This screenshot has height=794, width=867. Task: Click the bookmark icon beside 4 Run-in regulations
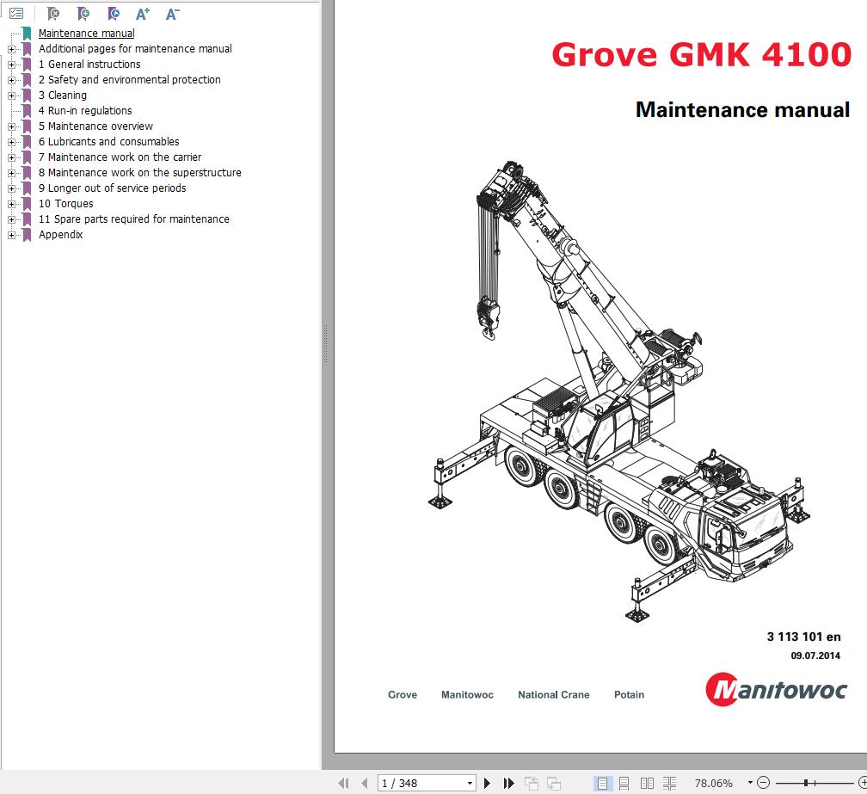point(27,111)
